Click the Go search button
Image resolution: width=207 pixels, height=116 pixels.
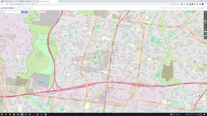[22, 12]
